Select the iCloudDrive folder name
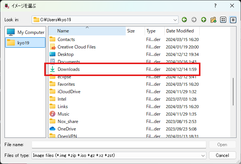 click(x=69, y=92)
